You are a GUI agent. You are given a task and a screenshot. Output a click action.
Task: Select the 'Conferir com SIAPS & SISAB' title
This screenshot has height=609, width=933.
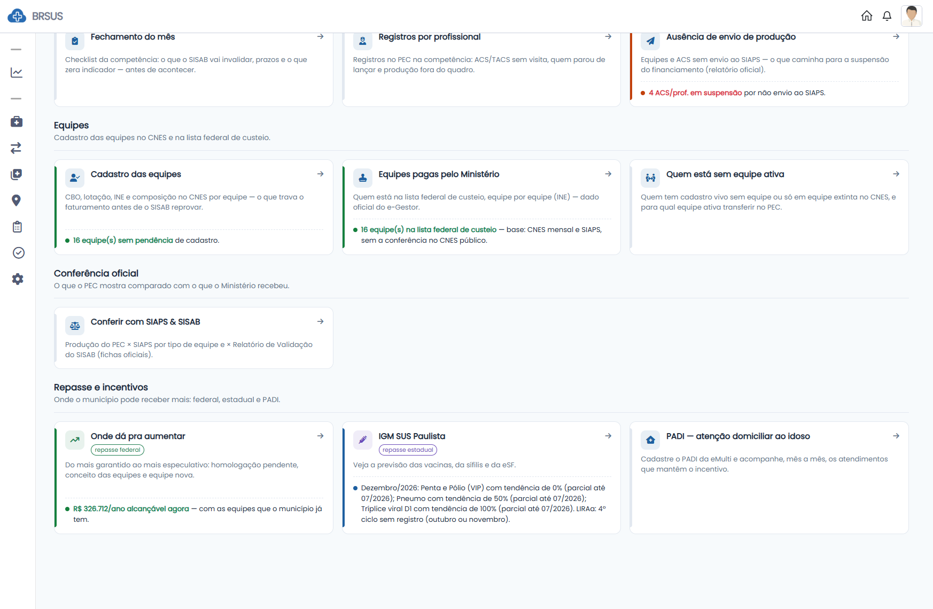point(145,322)
